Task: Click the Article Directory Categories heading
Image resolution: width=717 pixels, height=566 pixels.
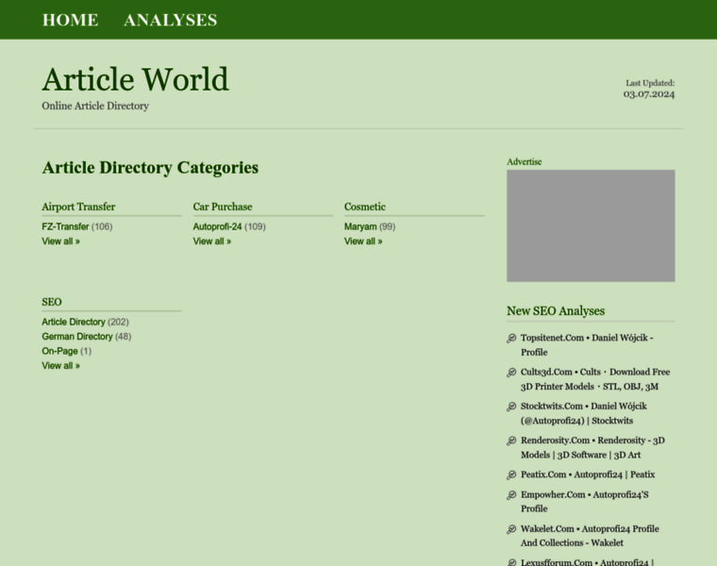Action: 150,168
